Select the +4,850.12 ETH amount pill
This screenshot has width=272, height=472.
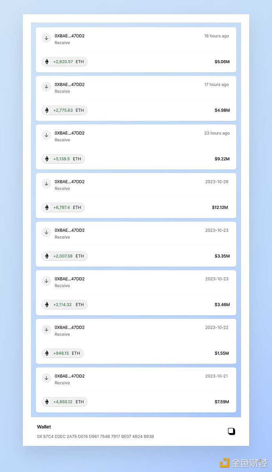pos(65,402)
